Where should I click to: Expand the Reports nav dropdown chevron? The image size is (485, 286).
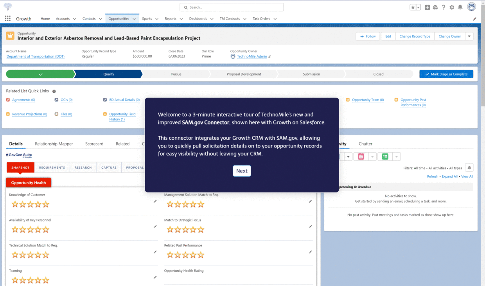click(x=181, y=19)
